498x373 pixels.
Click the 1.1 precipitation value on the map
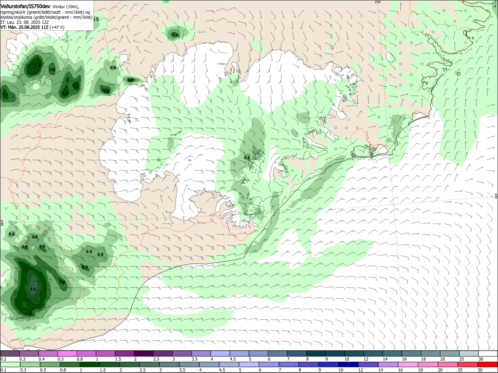click(5, 95)
